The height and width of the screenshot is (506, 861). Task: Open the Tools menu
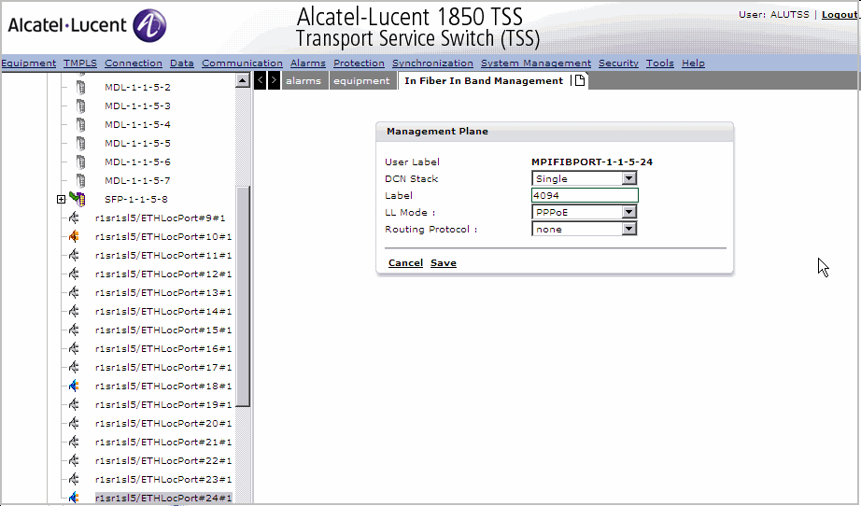[660, 63]
